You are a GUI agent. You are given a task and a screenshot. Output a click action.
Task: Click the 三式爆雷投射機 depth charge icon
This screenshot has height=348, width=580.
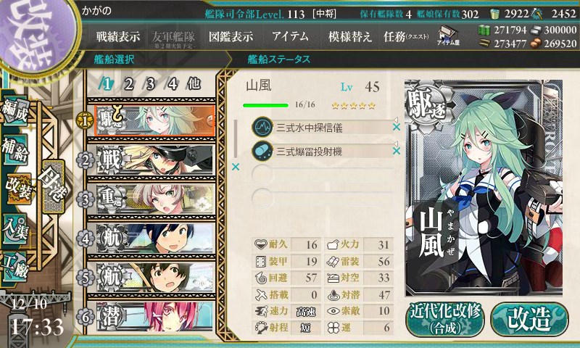point(262,152)
